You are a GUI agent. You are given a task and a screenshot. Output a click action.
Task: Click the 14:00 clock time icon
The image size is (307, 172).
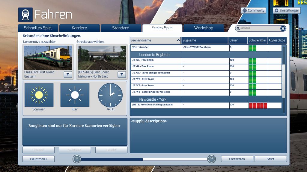tap(110, 95)
